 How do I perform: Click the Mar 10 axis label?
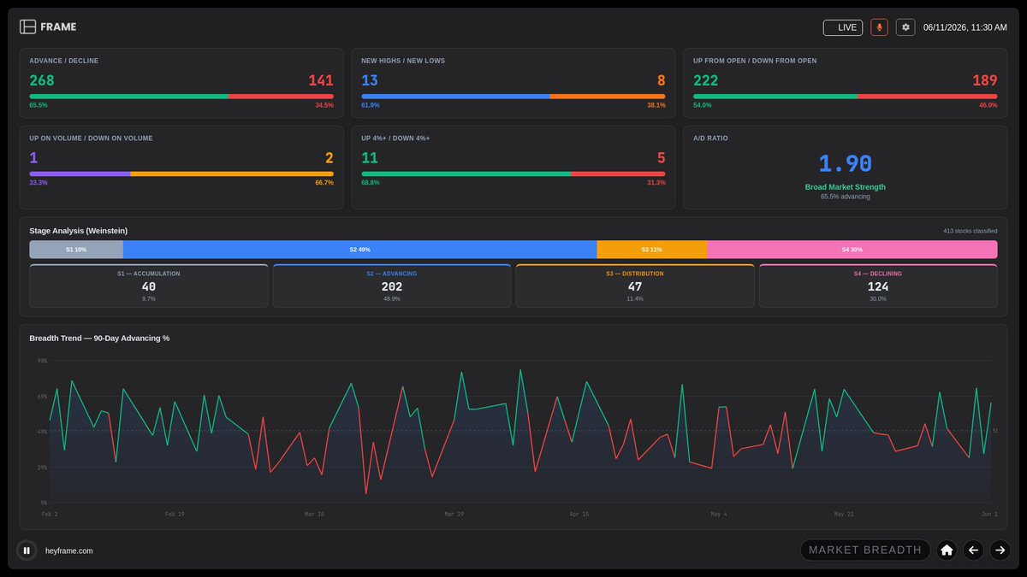coord(314,515)
